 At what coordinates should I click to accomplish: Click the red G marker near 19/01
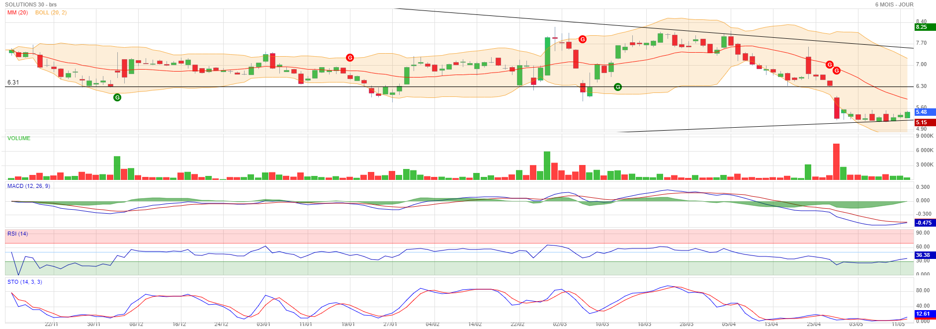(x=350, y=58)
